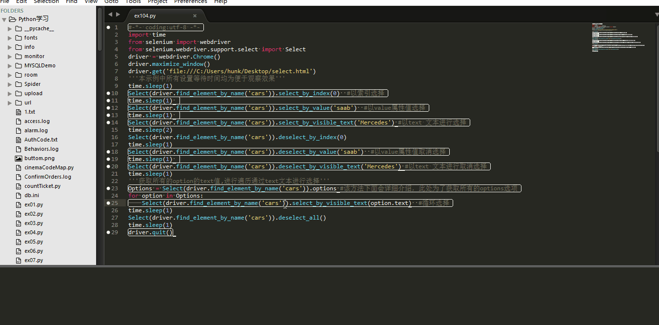Click the minimap code preview

[x=619, y=37]
